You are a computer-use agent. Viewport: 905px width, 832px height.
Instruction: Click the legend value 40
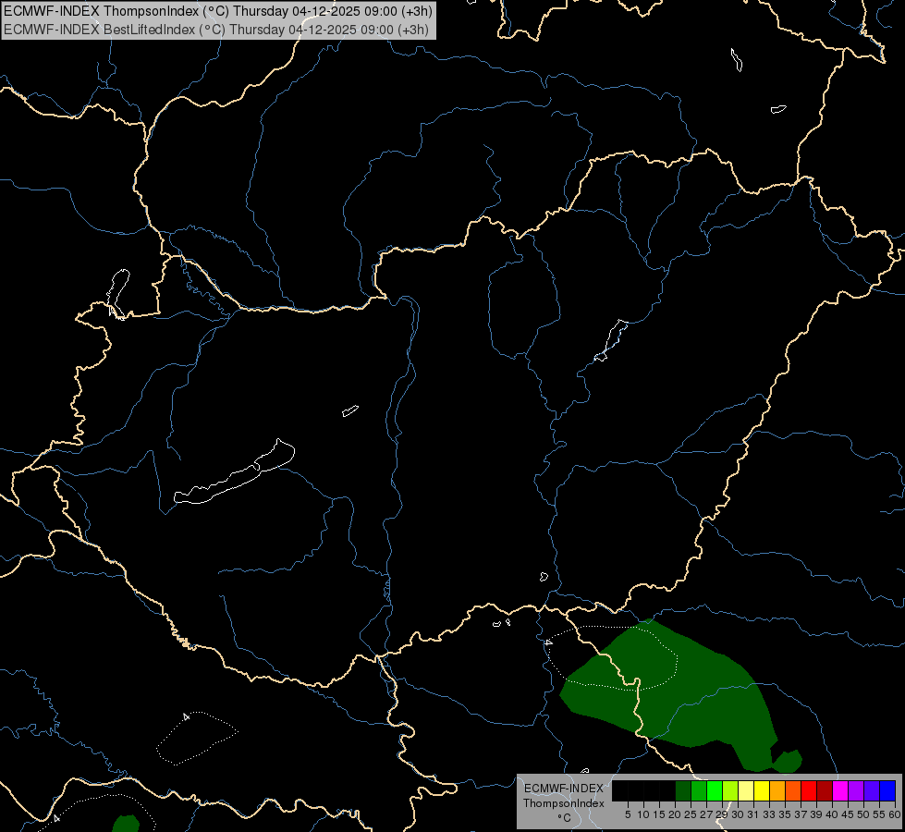831,814
